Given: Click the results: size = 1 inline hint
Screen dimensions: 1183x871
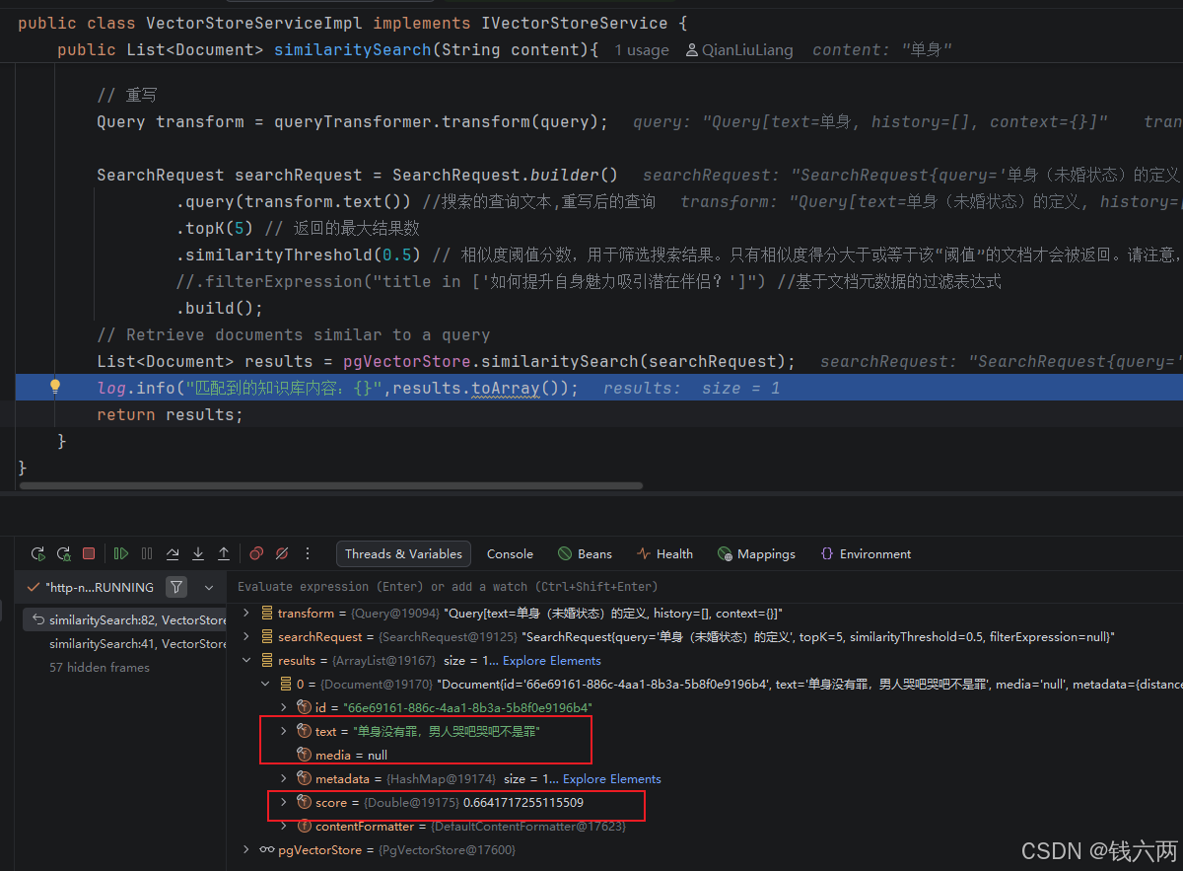Looking at the screenshot, I should tap(691, 388).
